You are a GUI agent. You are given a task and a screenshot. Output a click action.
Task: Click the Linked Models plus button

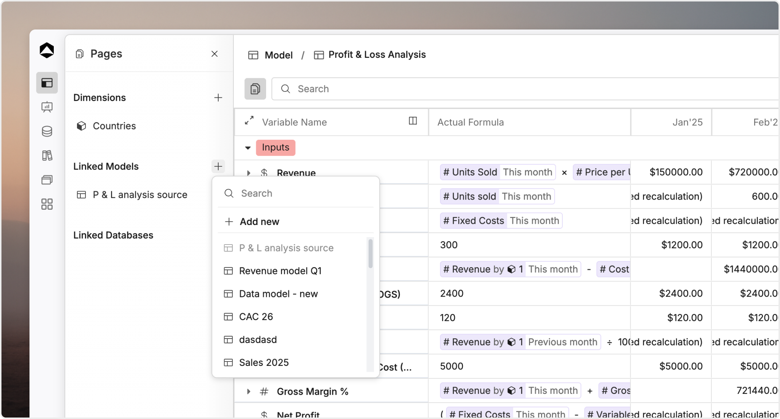(x=218, y=166)
